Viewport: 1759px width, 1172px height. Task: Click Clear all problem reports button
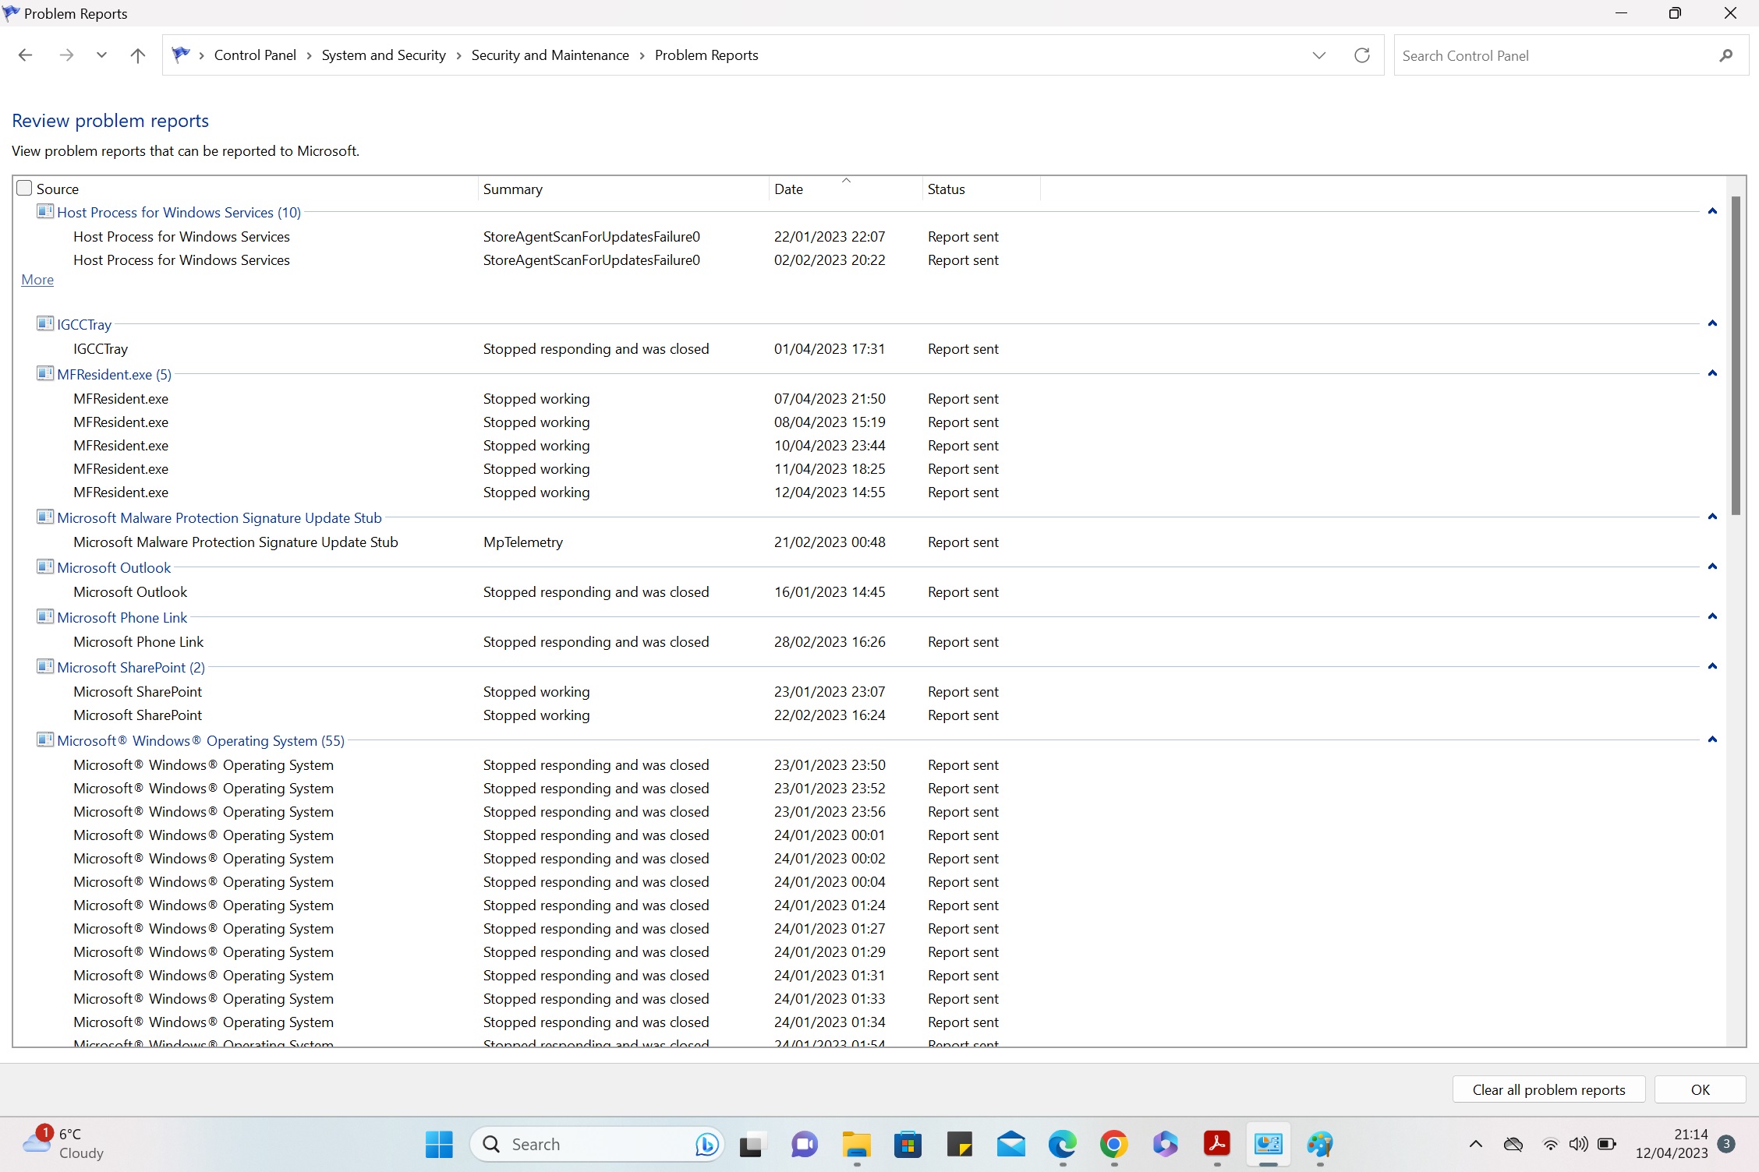click(x=1548, y=1089)
